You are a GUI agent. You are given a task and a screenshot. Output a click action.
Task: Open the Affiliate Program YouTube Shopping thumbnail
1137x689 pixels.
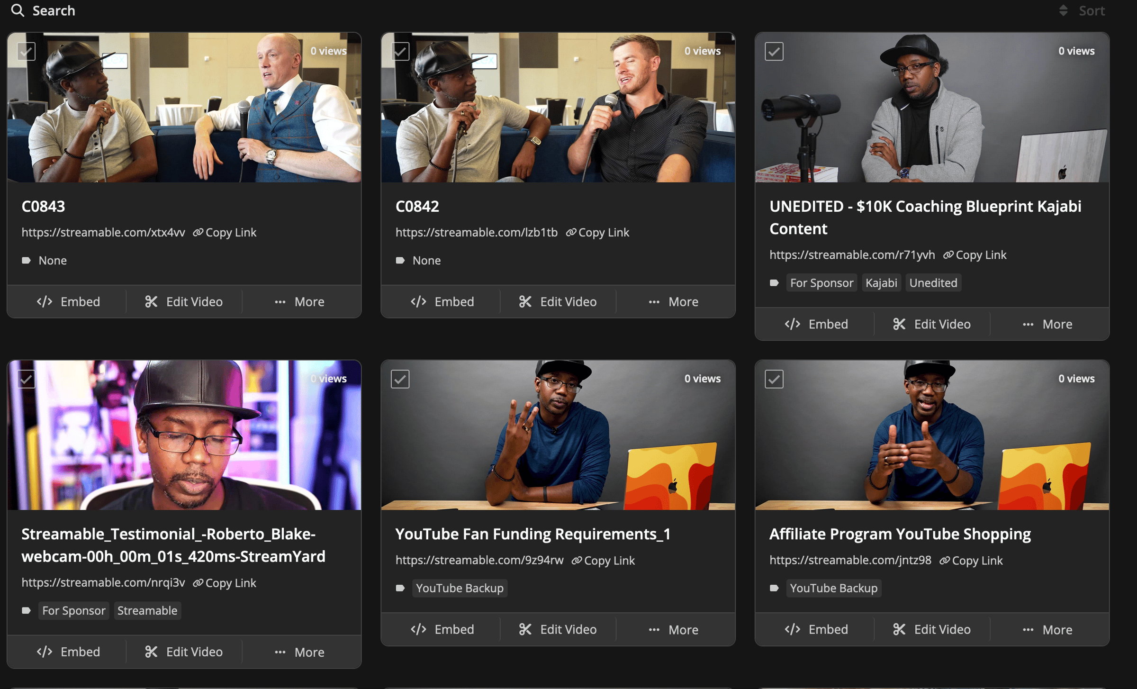click(x=932, y=435)
